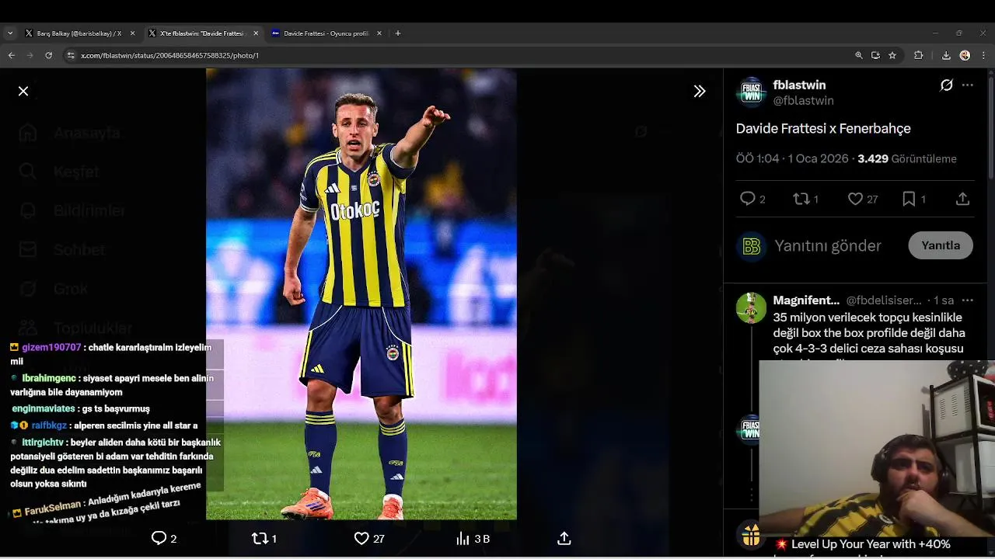
Task: Close the Davide Frattesi Oyuncu profili tab
Action: point(379,33)
